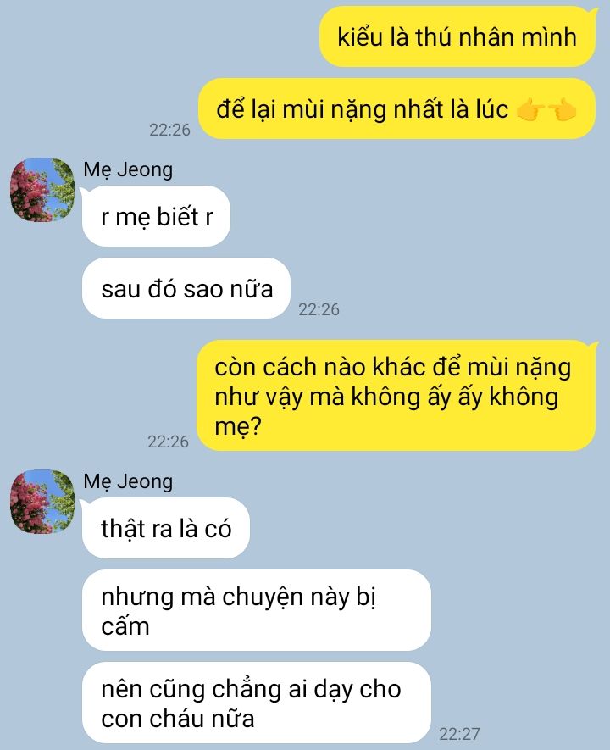Select the bubble 'thật ra là có'

click(166, 528)
